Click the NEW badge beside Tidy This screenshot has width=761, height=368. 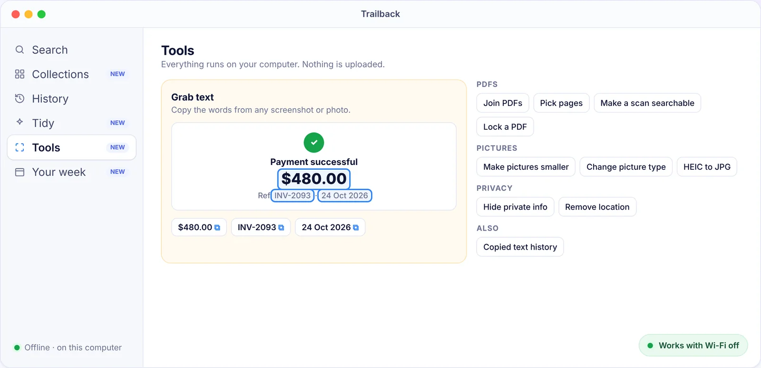[x=117, y=123]
